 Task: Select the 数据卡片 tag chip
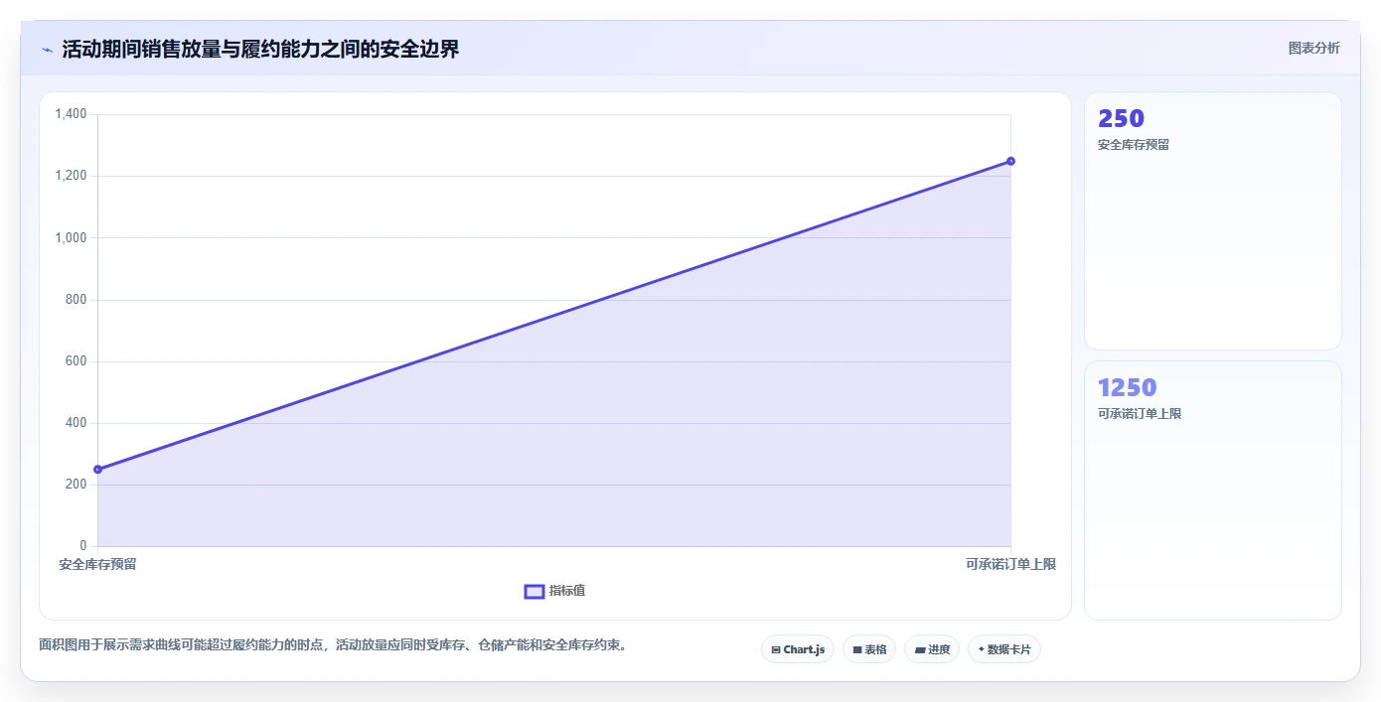coord(1004,649)
